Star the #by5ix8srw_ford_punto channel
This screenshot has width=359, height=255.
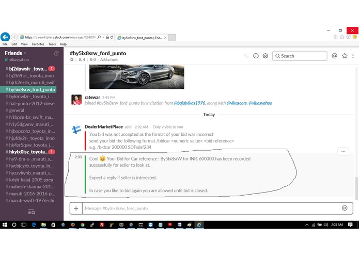tap(72, 59)
